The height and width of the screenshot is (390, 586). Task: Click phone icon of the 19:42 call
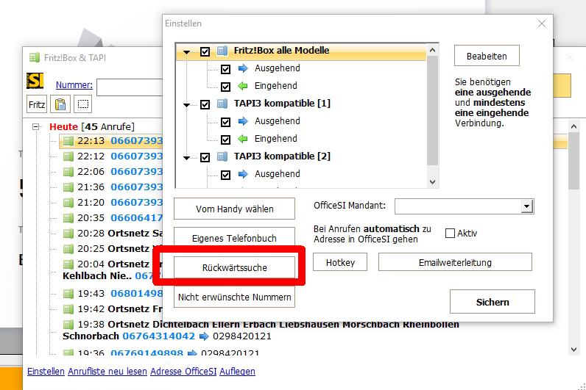(x=68, y=309)
